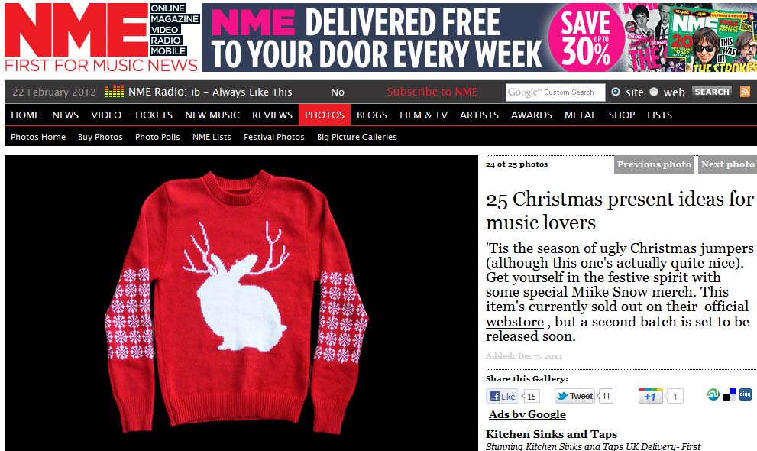Share via the Delicious icon
Image resolution: width=757 pixels, height=451 pixels.
[730, 395]
